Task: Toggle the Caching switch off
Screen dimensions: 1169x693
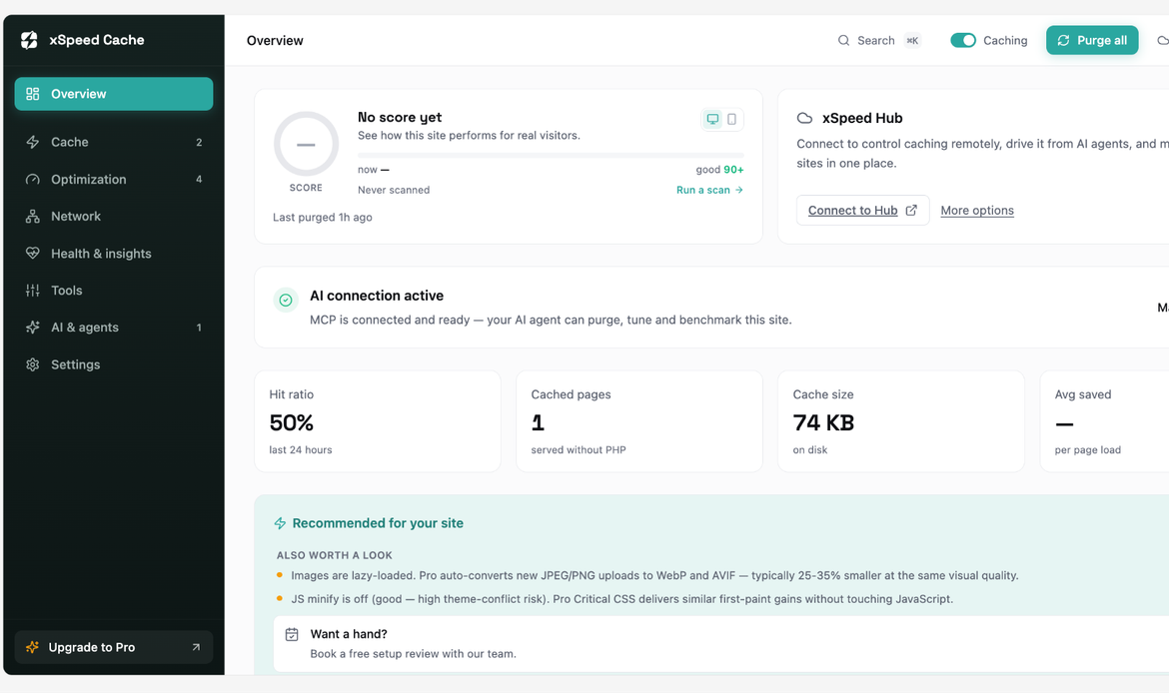Action: click(962, 40)
